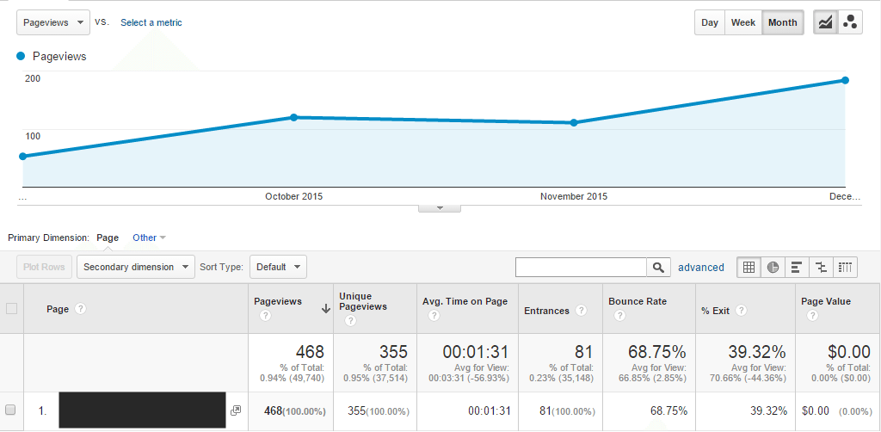The height and width of the screenshot is (432, 881).
Task: Open the advanced filter link
Action: point(700,268)
